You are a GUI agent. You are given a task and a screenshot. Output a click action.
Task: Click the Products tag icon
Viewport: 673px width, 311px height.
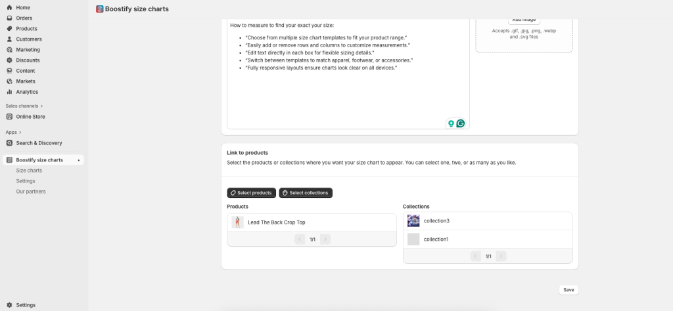(x=9, y=29)
